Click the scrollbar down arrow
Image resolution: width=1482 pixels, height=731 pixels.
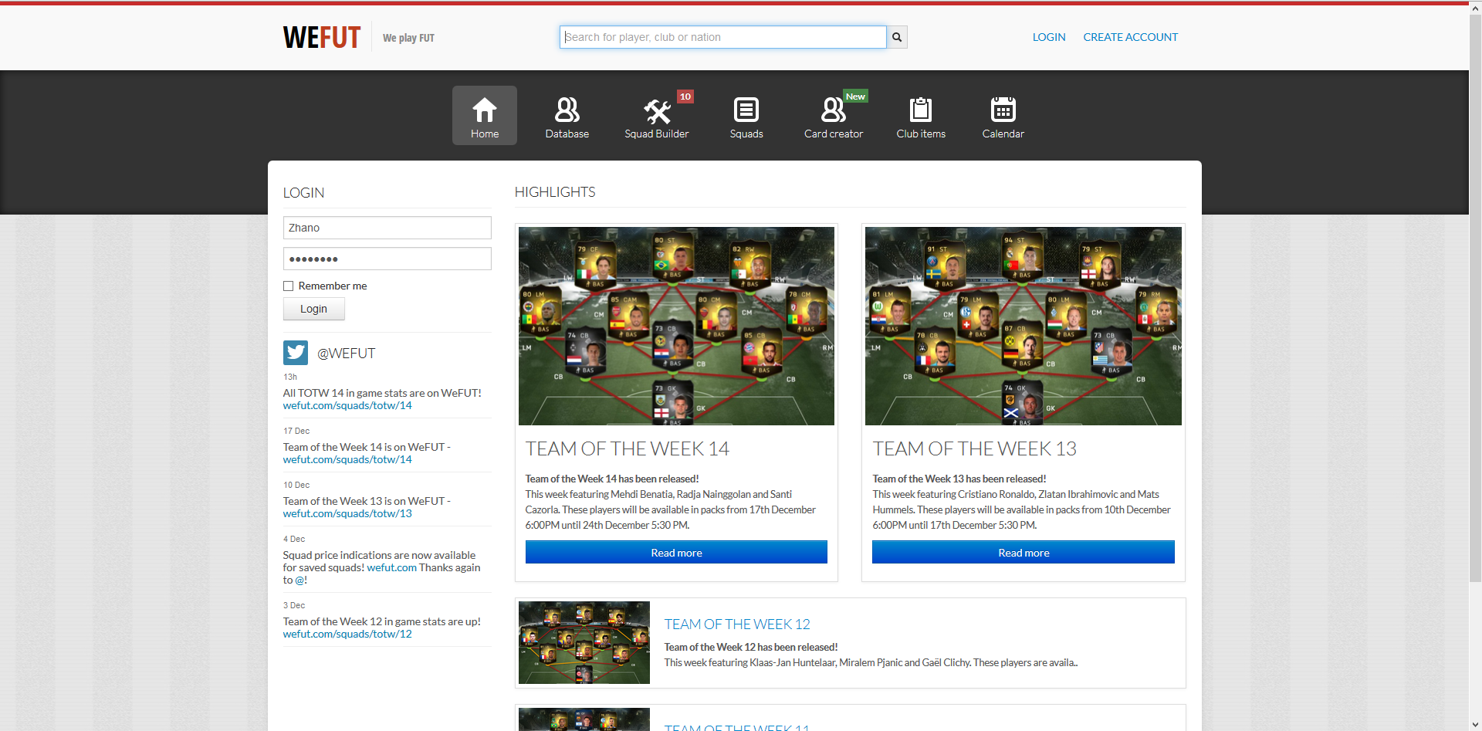click(x=1475, y=725)
